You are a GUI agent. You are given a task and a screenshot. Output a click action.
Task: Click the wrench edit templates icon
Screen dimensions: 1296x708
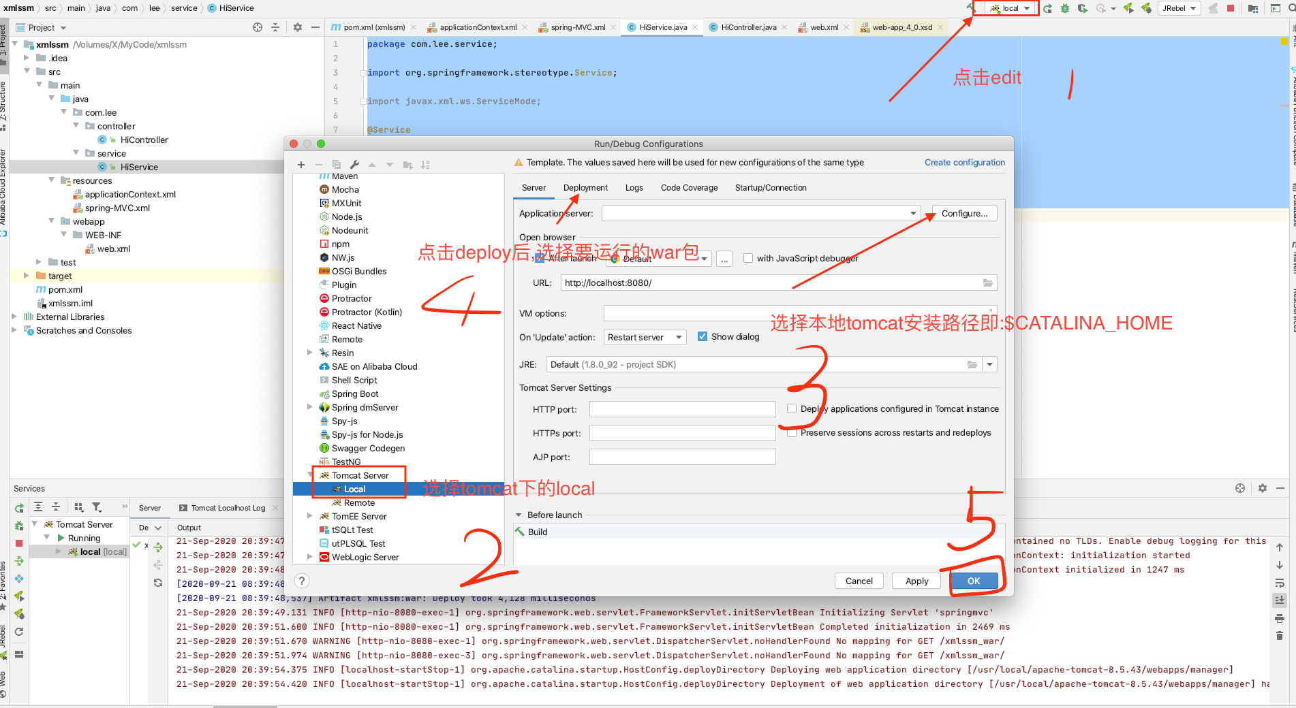354,165
